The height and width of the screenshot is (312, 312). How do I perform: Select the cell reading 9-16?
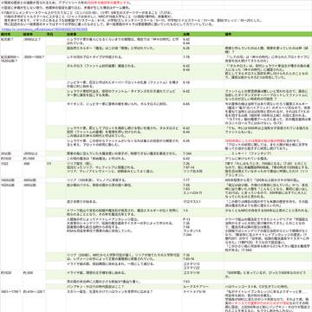coord(203,84)
